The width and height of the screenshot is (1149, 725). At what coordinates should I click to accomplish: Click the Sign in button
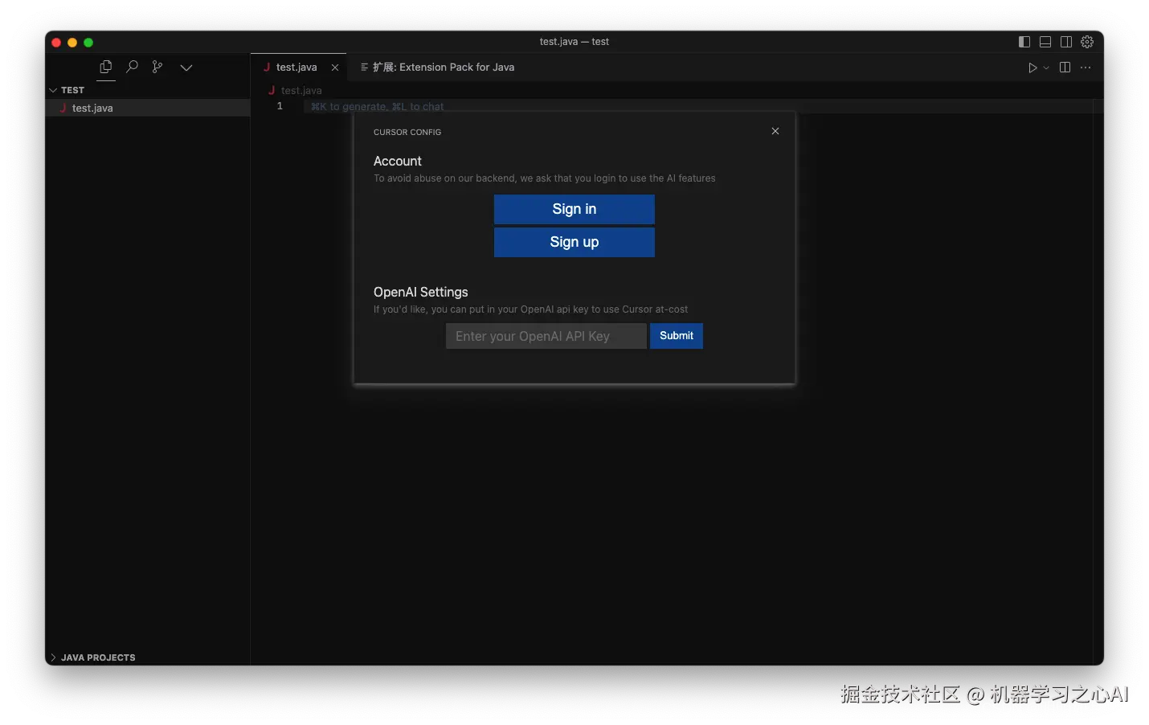point(574,209)
